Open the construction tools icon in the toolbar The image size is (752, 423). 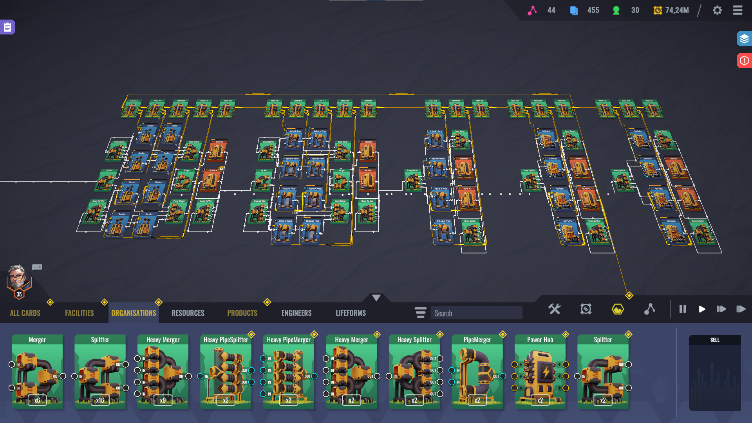tap(555, 309)
